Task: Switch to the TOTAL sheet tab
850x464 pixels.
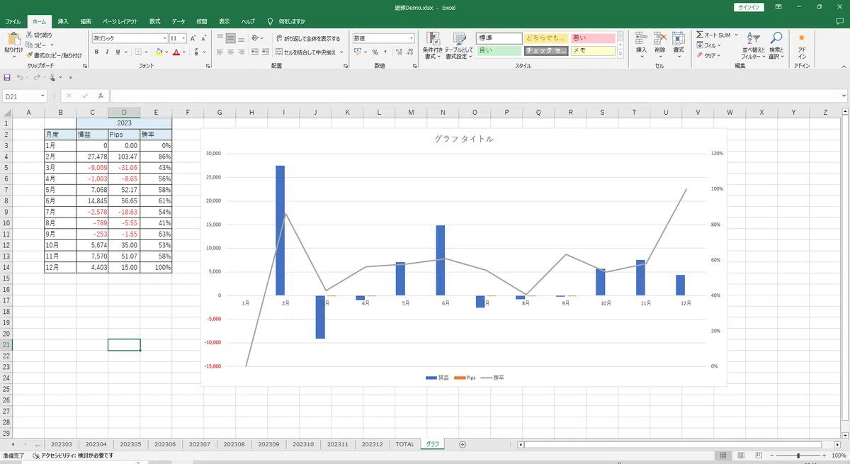Action: pos(404,444)
